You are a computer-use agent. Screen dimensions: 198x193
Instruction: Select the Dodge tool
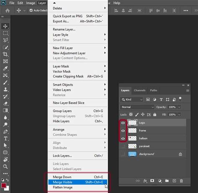5,124
